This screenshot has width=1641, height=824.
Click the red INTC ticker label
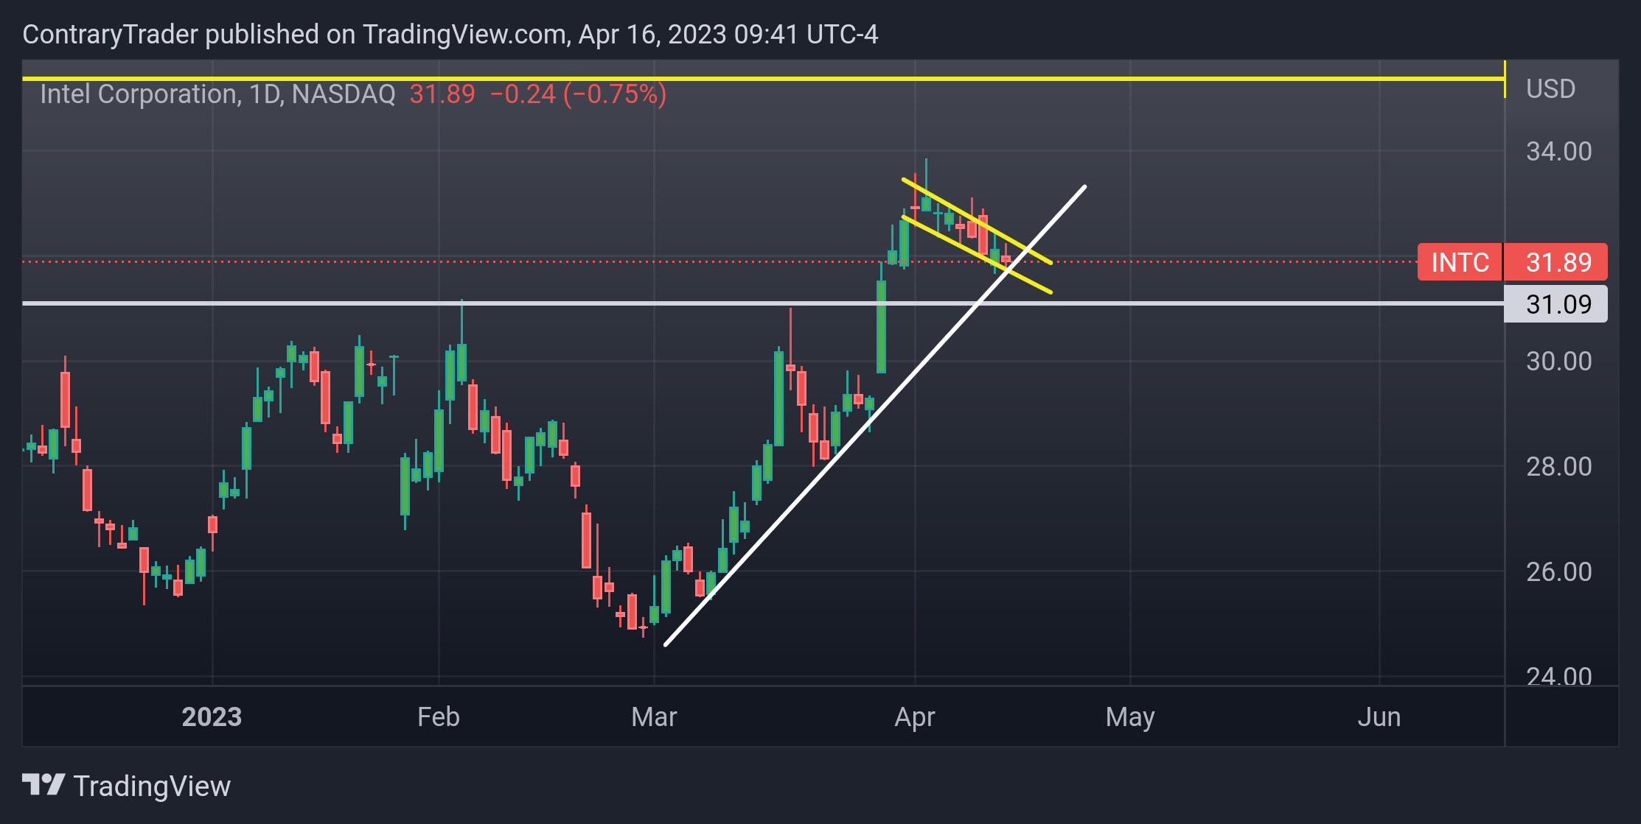click(x=1460, y=262)
